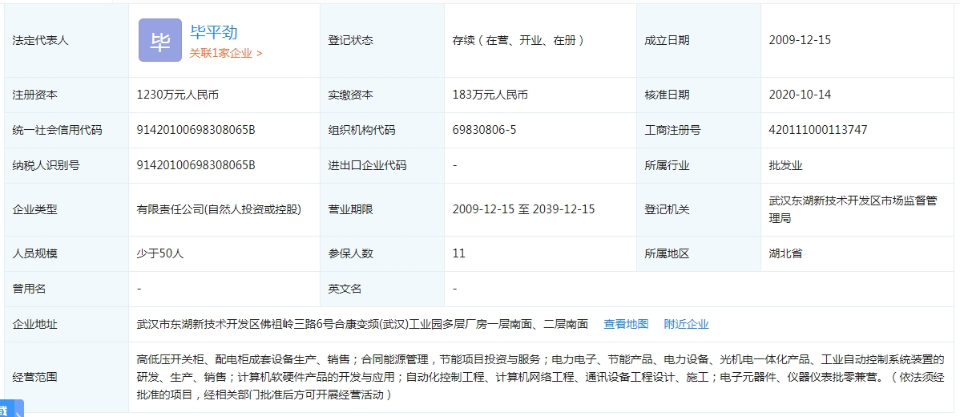Click the purple 毕 avatar icon
The width and height of the screenshot is (960, 417).
[160, 40]
